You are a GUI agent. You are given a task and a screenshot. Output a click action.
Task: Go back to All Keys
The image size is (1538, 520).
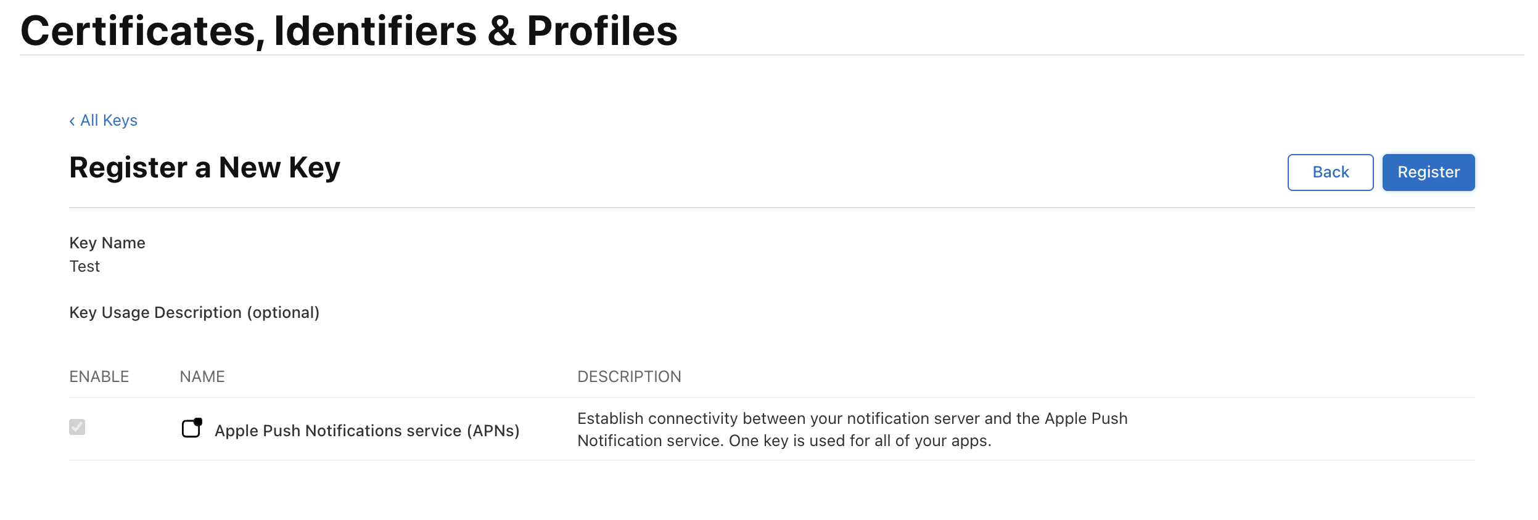(x=109, y=121)
